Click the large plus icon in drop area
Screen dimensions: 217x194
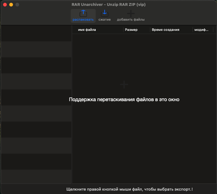[124, 85]
